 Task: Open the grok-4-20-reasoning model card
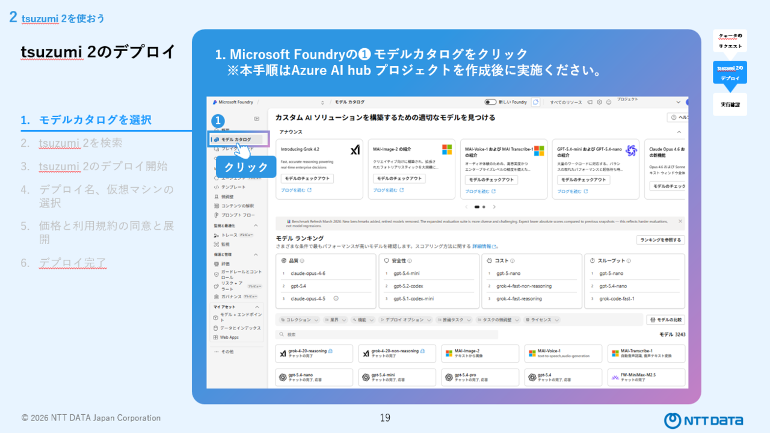pyautogui.click(x=314, y=354)
